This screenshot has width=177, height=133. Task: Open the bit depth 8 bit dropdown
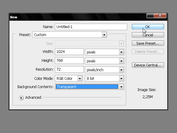click(104, 78)
